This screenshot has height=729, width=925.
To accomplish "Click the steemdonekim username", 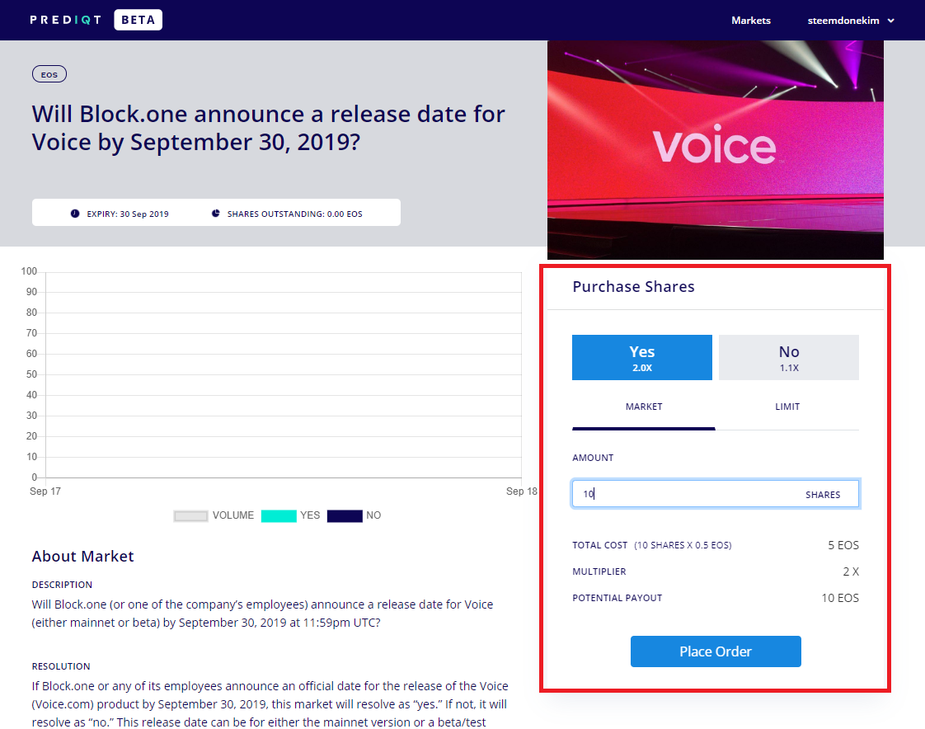I will click(x=843, y=20).
